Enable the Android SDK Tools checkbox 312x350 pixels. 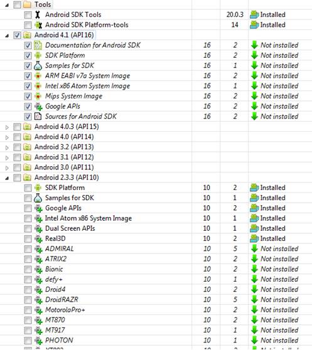(28, 15)
